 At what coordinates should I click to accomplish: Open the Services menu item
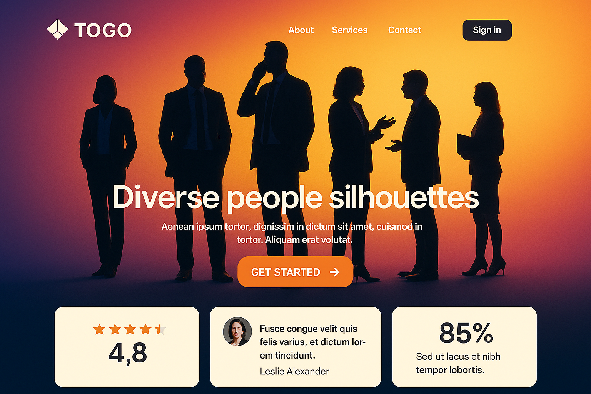[x=349, y=30]
